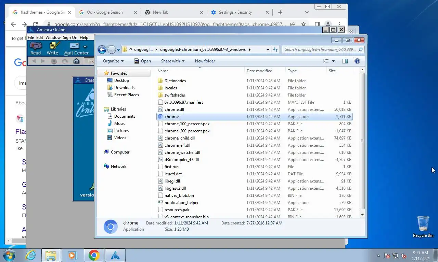Click the AOL toolbar home icon
The height and width of the screenshot is (262, 438).
(x=76, y=61)
